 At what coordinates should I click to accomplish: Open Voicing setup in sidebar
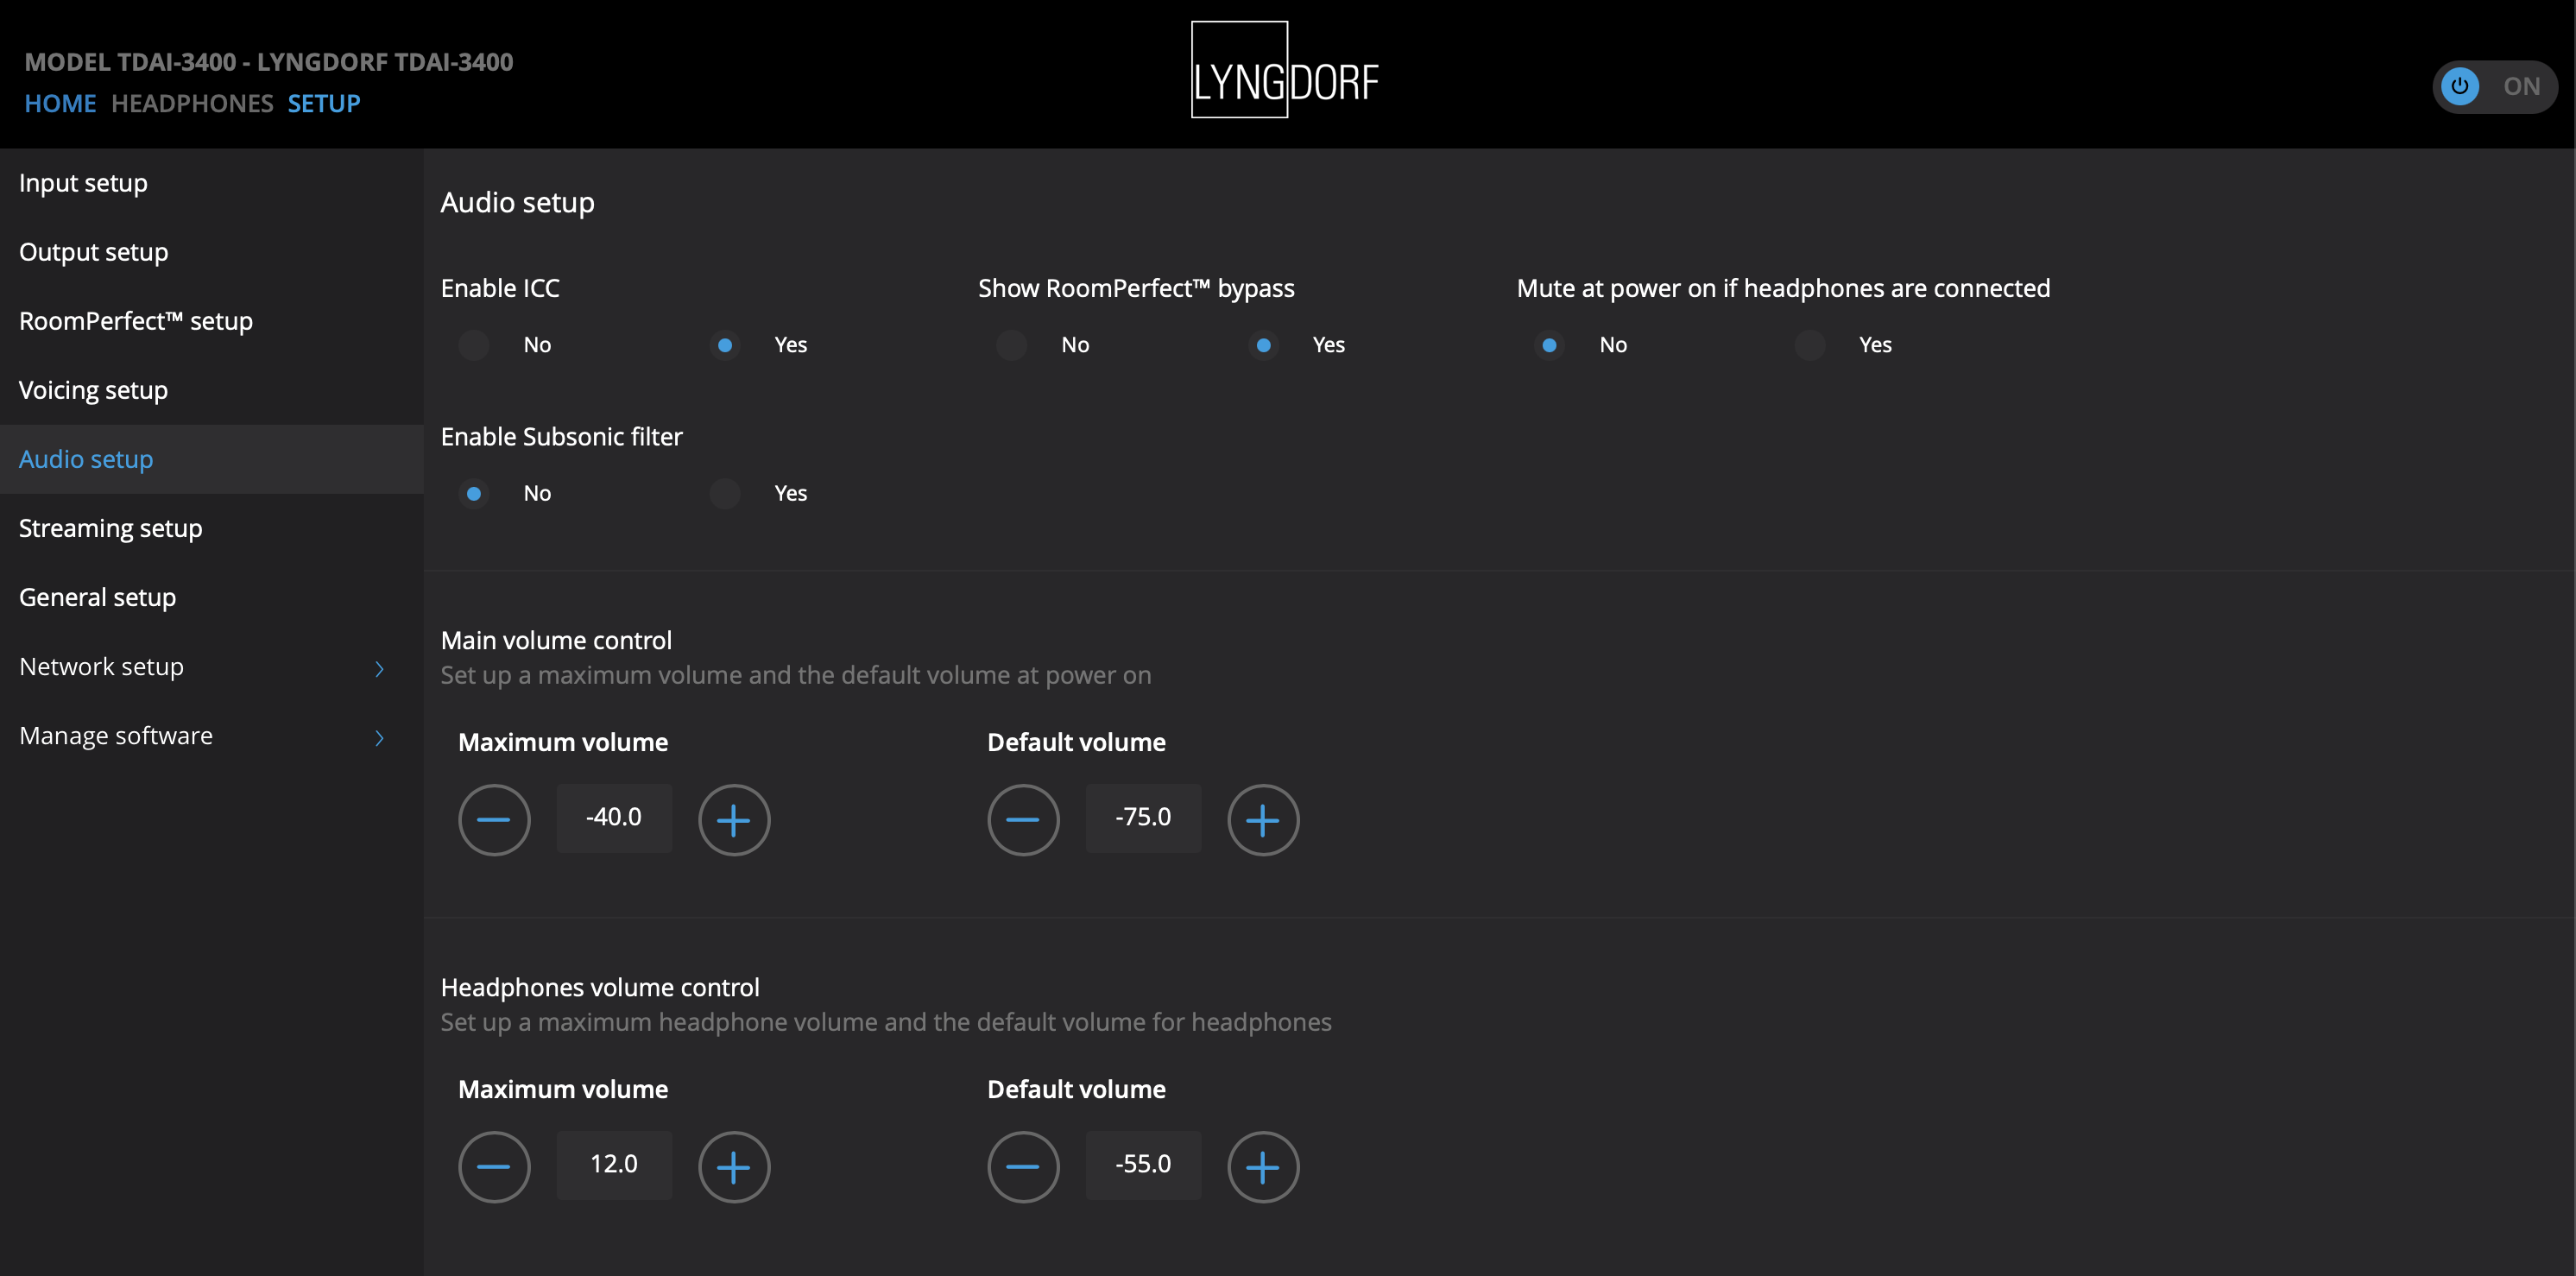tap(93, 390)
